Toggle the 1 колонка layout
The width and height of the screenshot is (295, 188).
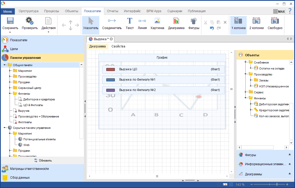[238, 21]
